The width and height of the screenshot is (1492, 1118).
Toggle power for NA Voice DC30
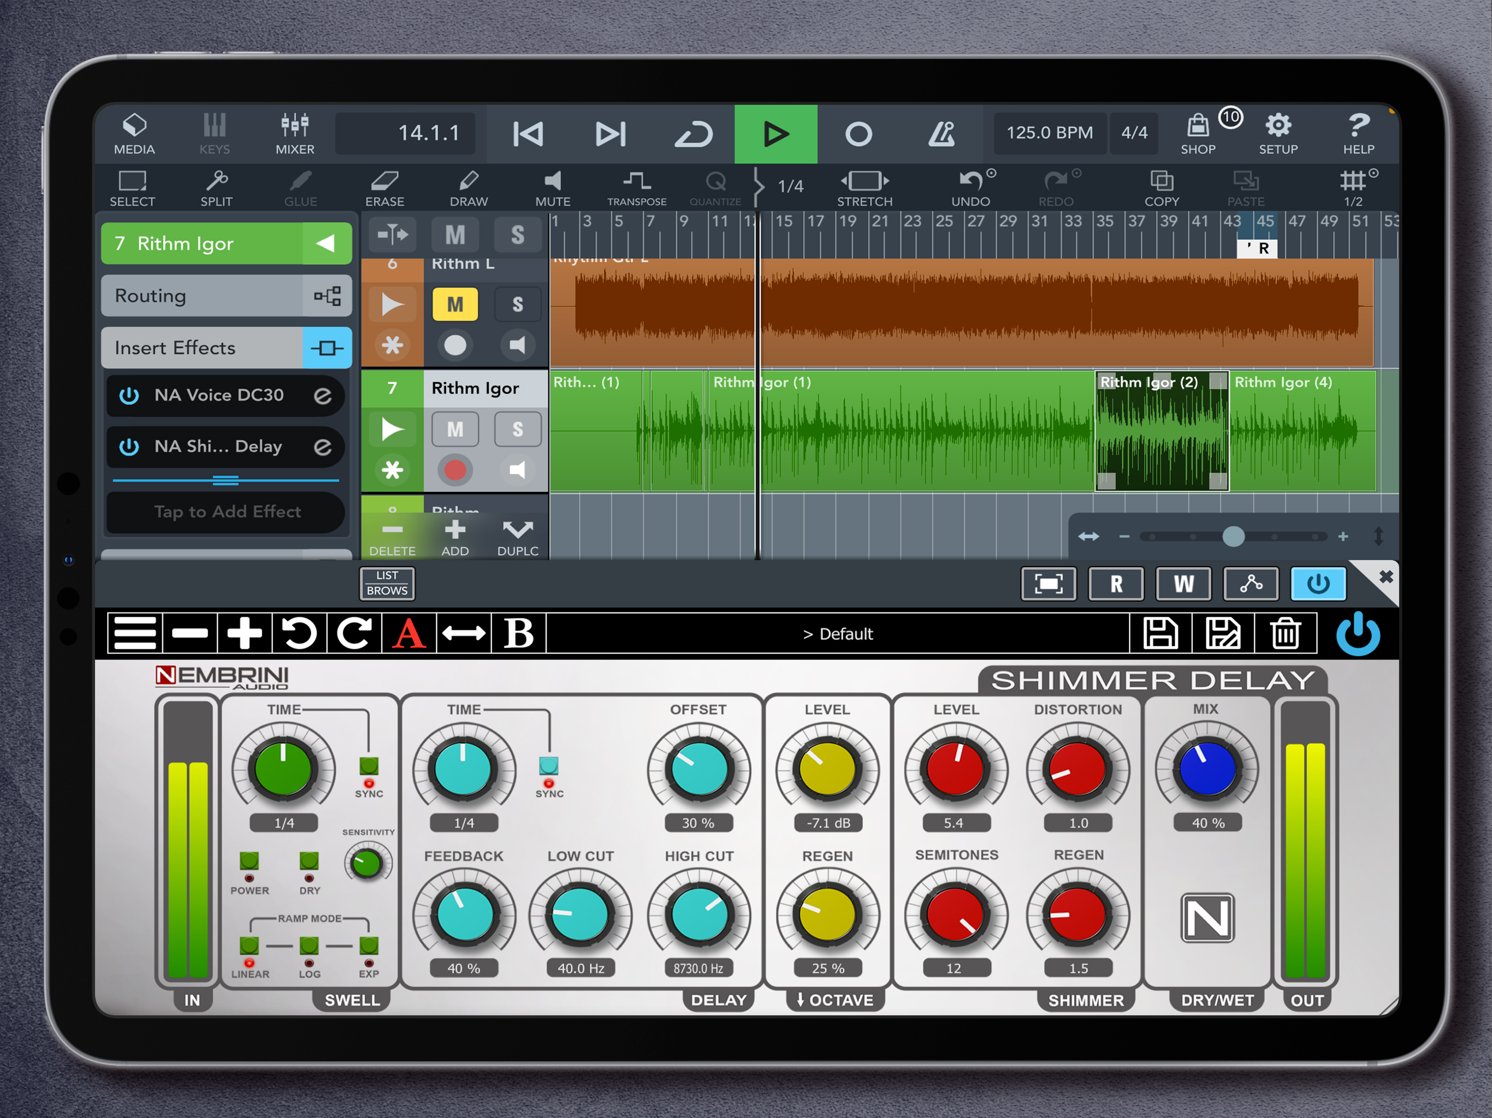[x=129, y=396]
